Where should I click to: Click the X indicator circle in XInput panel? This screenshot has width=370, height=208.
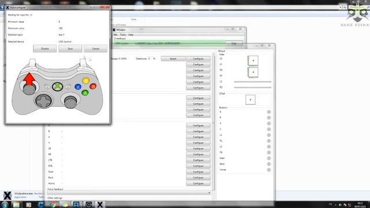tap(269, 124)
